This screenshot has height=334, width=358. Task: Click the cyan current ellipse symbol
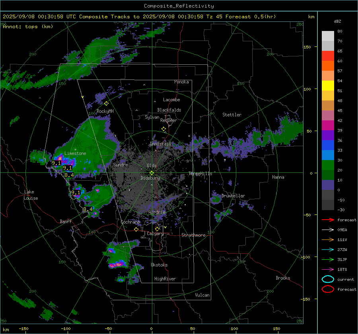pos(328,279)
